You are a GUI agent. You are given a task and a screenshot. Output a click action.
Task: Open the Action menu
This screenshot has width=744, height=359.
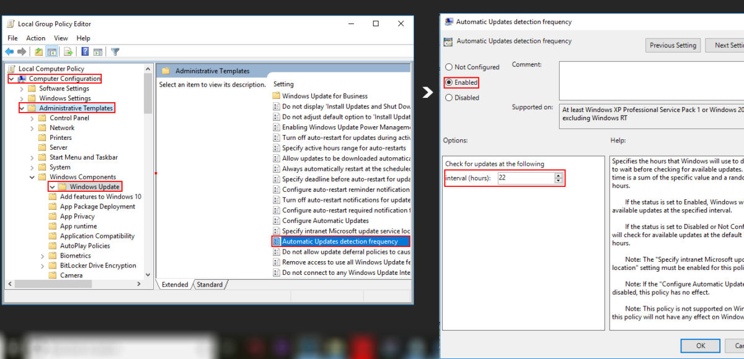click(x=35, y=38)
